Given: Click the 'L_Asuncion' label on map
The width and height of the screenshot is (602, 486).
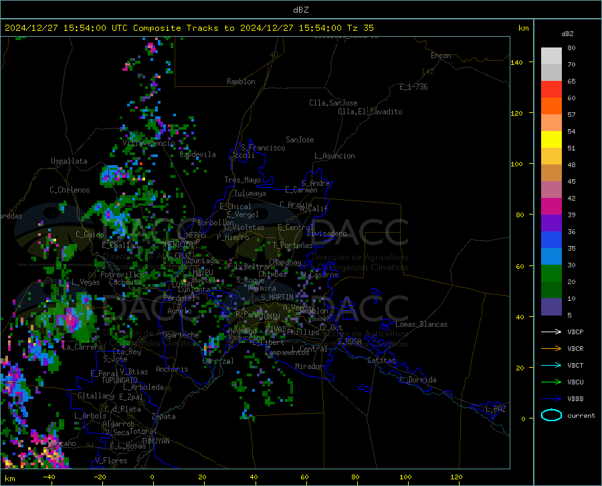Looking at the screenshot, I should click(x=334, y=156).
